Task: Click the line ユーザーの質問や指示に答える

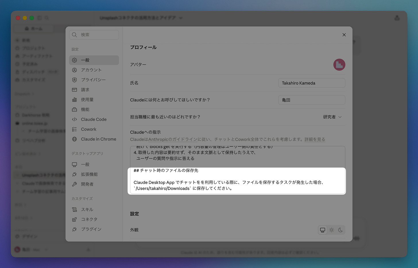Action: coord(165,158)
